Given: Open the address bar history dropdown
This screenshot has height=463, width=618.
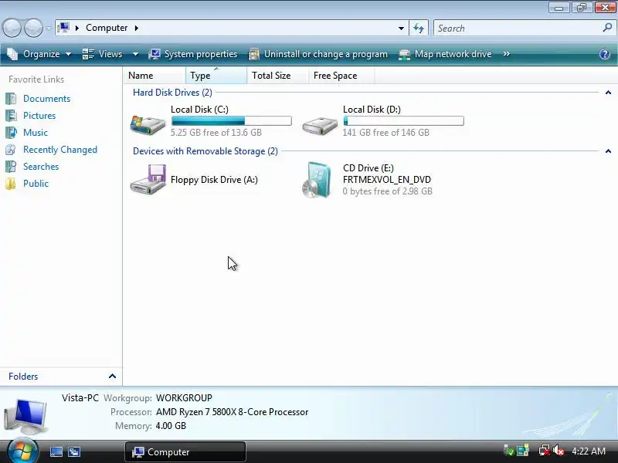Looking at the screenshot, I should (401, 29).
